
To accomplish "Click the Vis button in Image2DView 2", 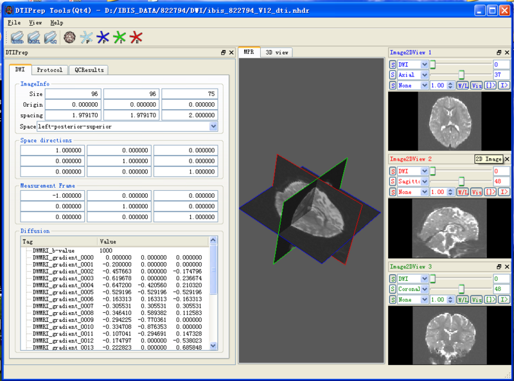I will (475, 191).
